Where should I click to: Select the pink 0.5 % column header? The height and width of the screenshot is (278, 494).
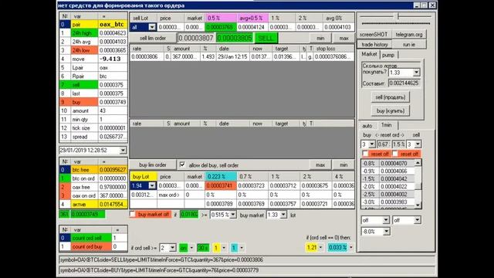(x=221, y=19)
